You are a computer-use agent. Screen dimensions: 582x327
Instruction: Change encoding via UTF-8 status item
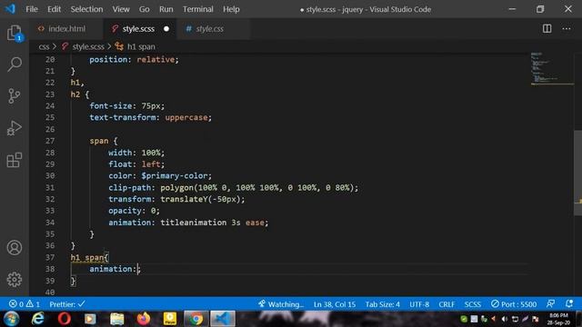point(419,304)
